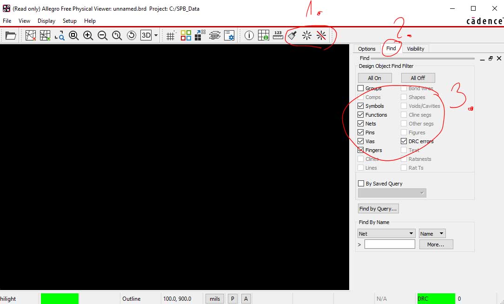Screen dimensions: 504x304
Task: Open the Display menu
Action: pos(46,21)
